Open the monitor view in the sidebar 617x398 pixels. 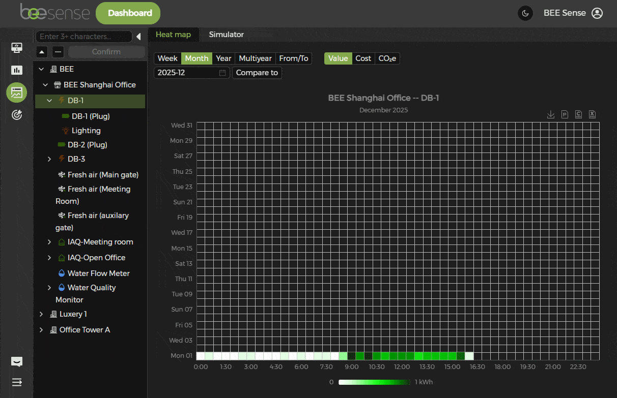coord(17,48)
